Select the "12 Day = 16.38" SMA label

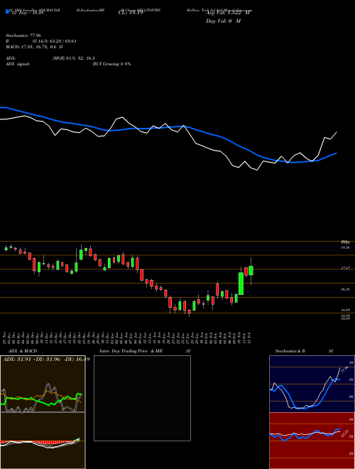point(26,14)
